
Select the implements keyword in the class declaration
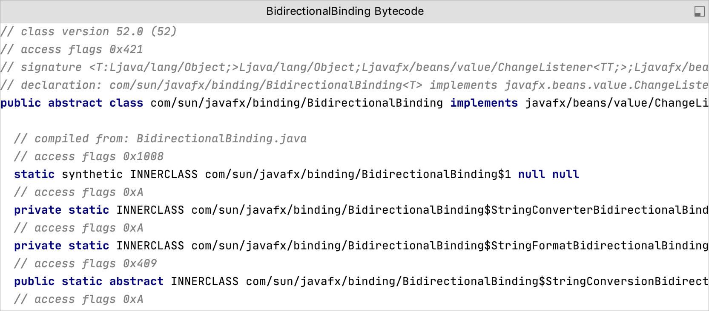pyautogui.click(x=483, y=102)
